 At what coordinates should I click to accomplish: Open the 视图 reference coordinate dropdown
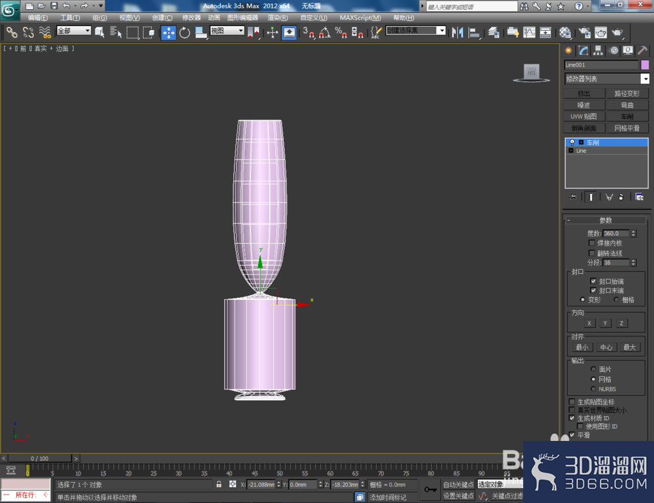click(227, 31)
